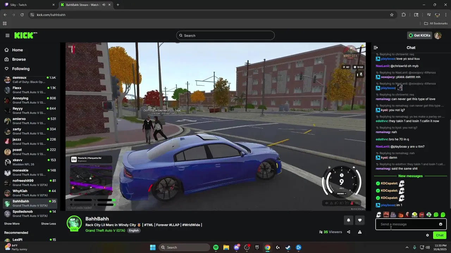The height and width of the screenshot is (253, 451).
Task: Click the user profile avatar top right
Action: [438, 35]
